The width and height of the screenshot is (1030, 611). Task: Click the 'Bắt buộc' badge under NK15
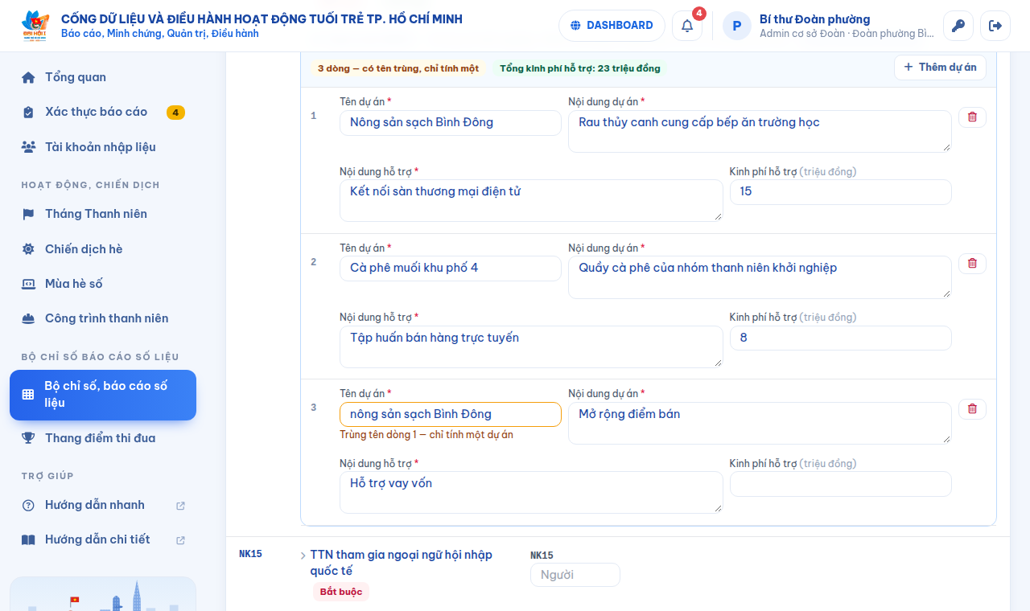(341, 592)
